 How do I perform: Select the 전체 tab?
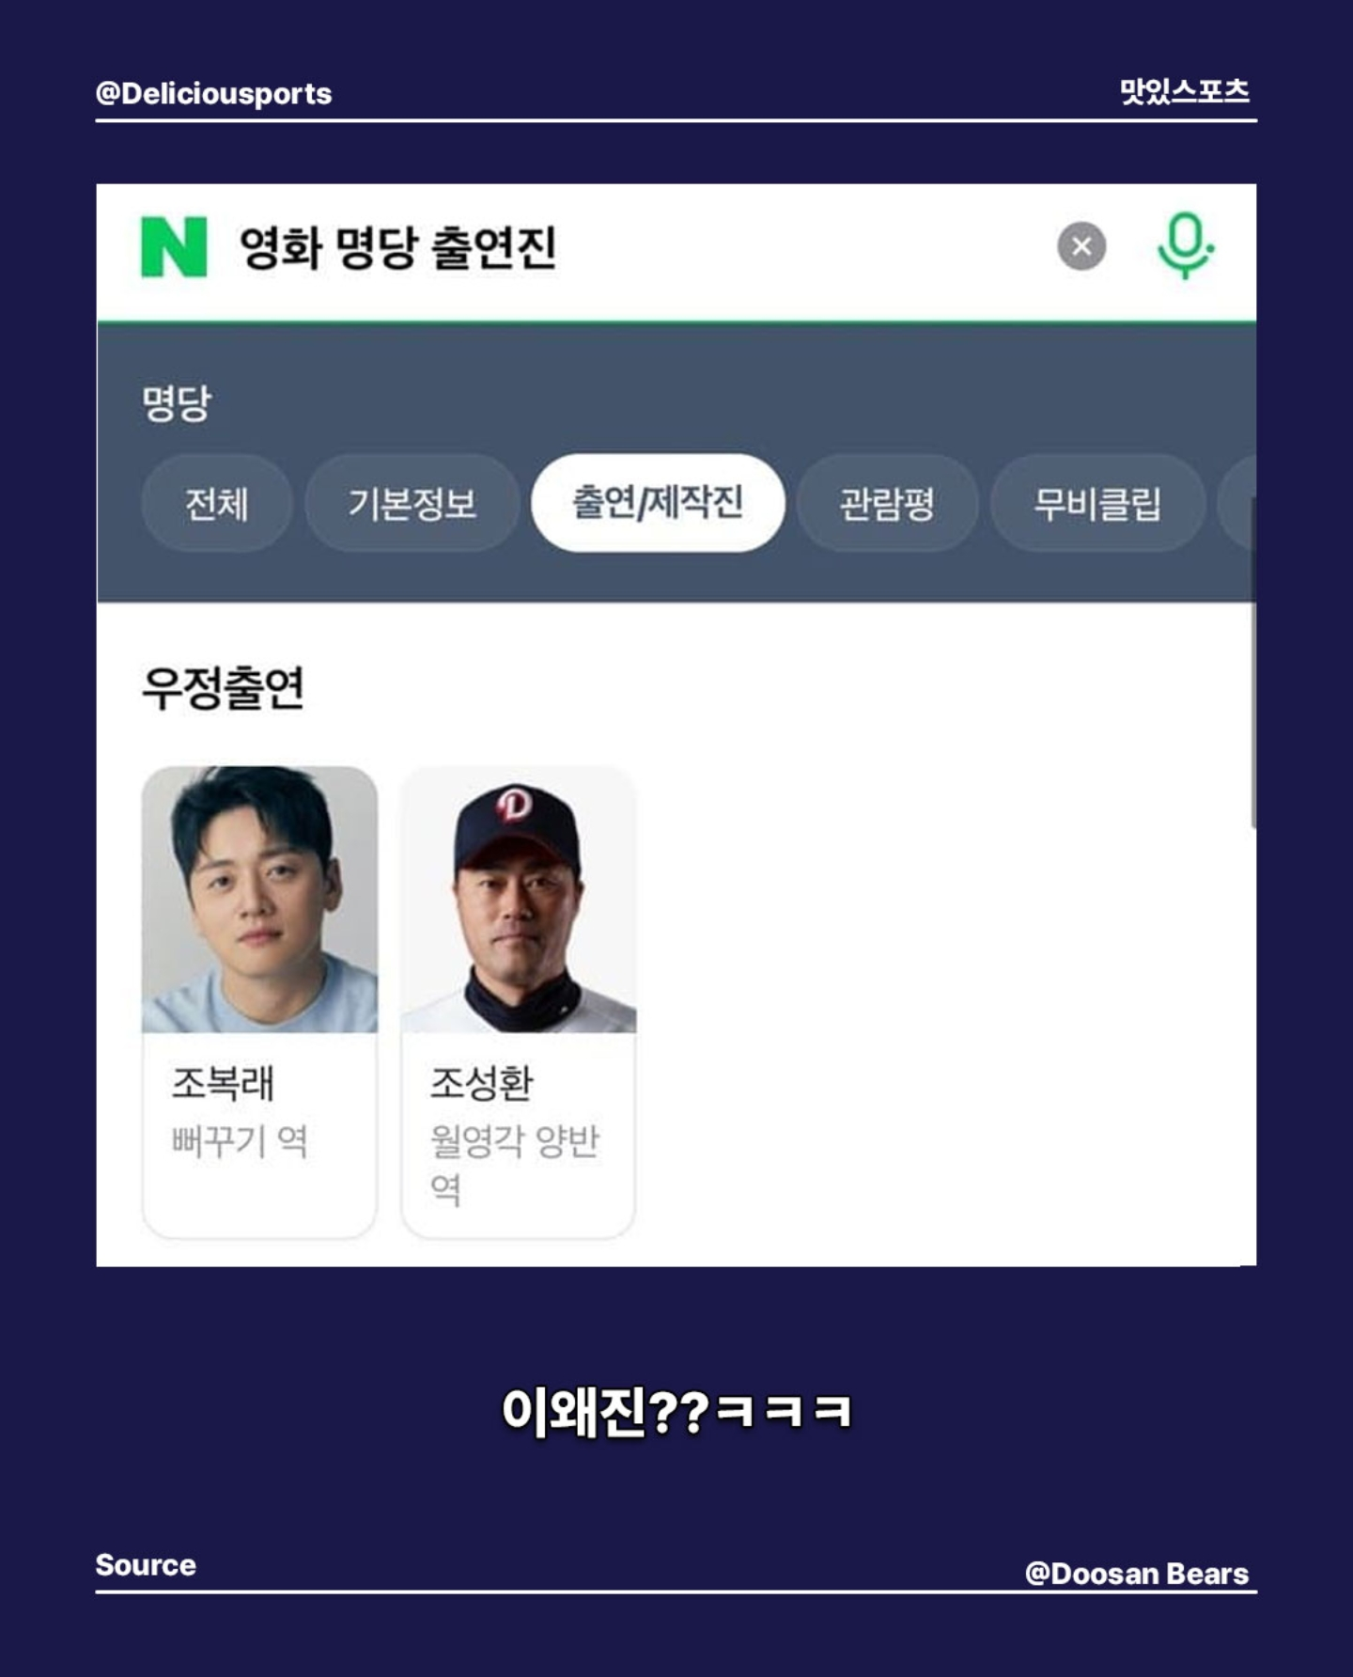tap(217, 503)
